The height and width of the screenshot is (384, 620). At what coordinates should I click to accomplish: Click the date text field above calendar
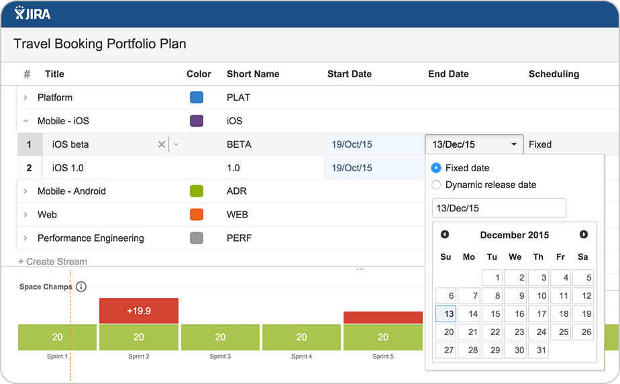pos(499,208)
